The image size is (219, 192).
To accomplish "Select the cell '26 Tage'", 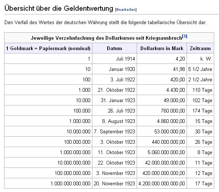I will pos(200,142).
